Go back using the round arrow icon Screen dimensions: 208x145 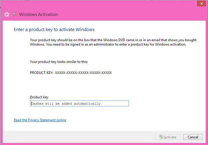[7, 14]
